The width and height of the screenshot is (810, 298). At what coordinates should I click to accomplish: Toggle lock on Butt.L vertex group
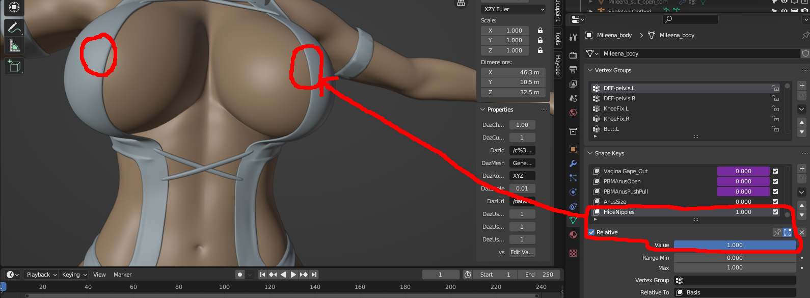pyautogui.click(x=775, y=129)
